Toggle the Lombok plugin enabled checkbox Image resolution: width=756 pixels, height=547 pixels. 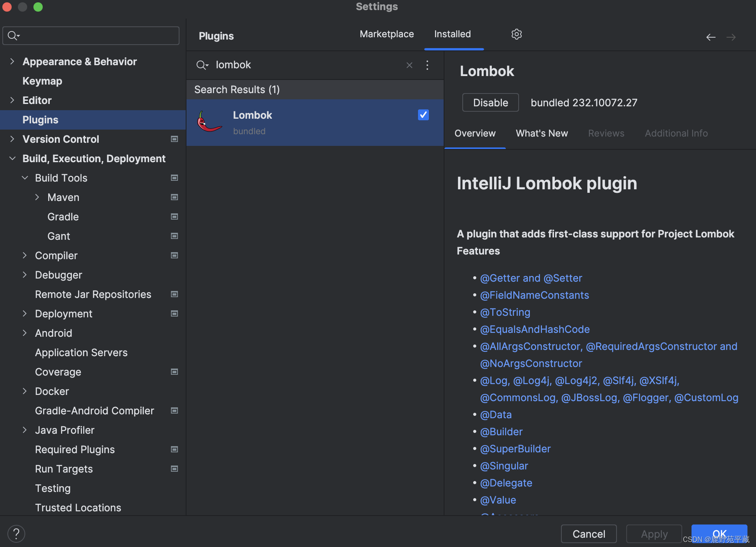423,115
